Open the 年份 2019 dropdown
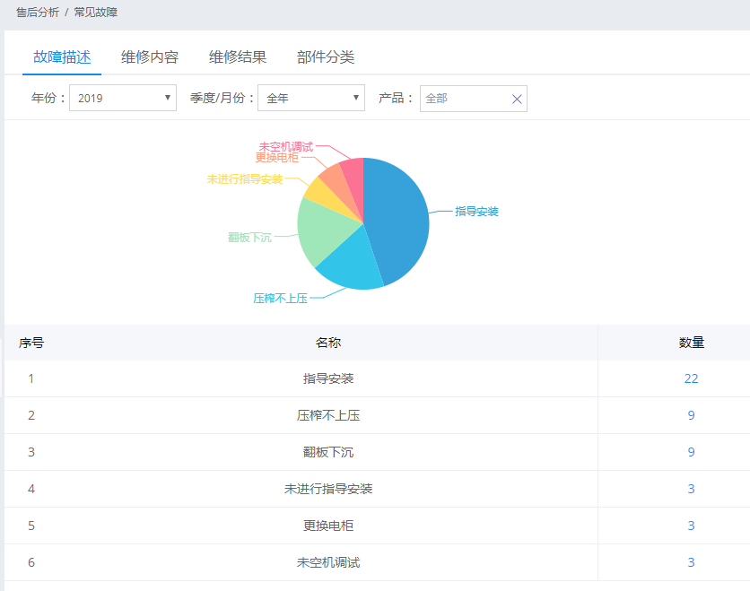 pyautogui.click(x=122, y=98)
